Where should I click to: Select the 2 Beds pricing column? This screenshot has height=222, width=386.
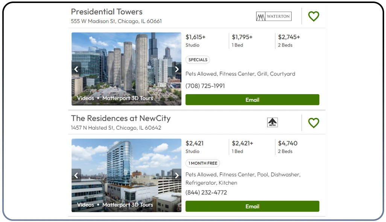[x=289, y=41]
